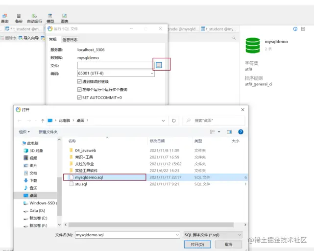Open the 编码 65001 (UTF-8) dropdown
314x251 pixels.
click(116, 74)
